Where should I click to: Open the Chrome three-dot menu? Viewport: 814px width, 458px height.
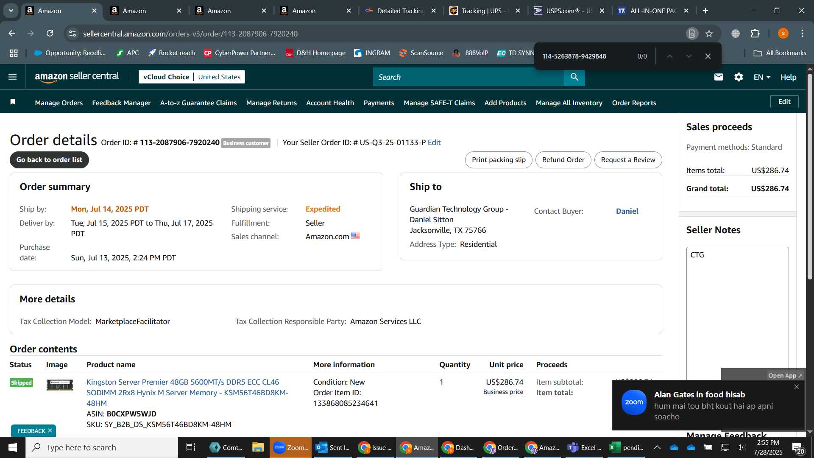click(x=802, y=34)
